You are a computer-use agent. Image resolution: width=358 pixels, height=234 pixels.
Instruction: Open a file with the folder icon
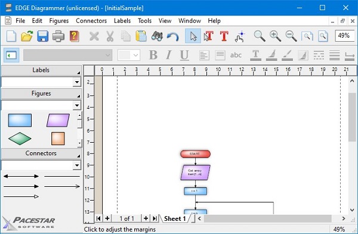(27, 36)
